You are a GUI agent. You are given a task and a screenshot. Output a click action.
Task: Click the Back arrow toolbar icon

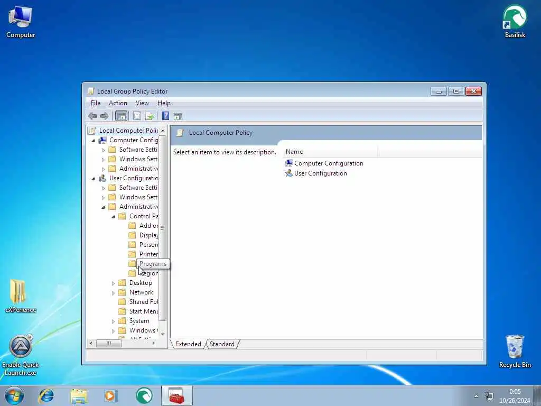(92, 116)
